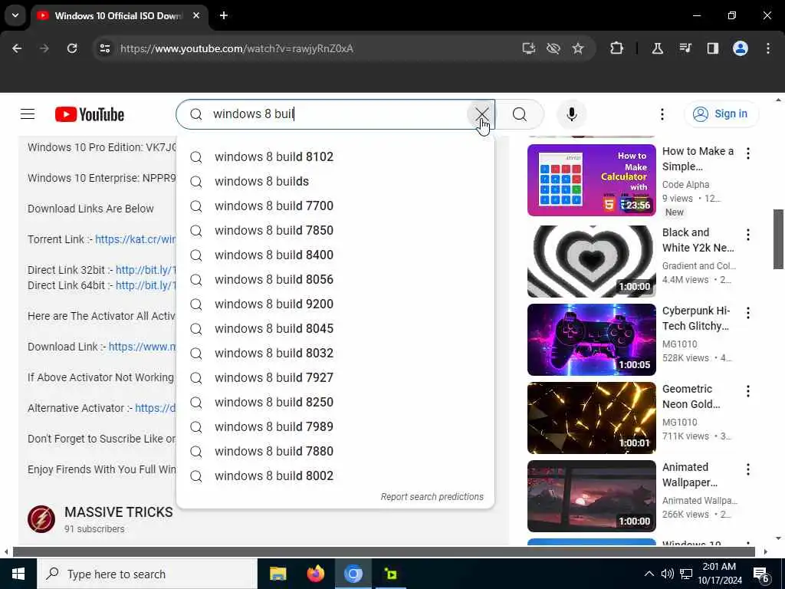The height and width of the screenshot is (589, 785).
Task: Open the tab search dropdown arrow
Action: coord(15,15)
